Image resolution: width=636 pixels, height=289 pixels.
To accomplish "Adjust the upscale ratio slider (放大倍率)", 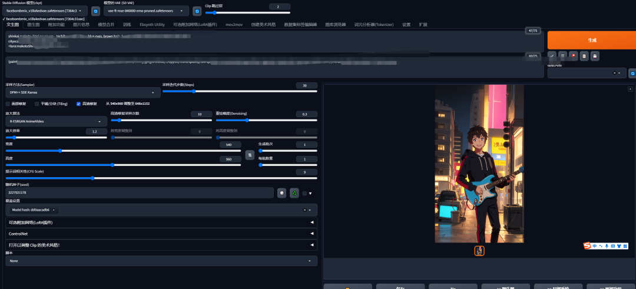I will click(57, 137).
